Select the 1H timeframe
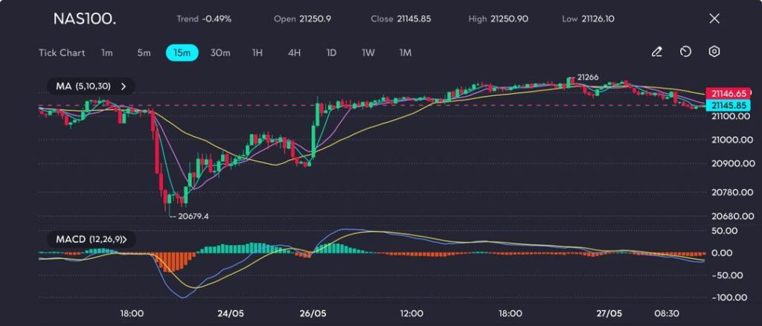 coord(257,53)
